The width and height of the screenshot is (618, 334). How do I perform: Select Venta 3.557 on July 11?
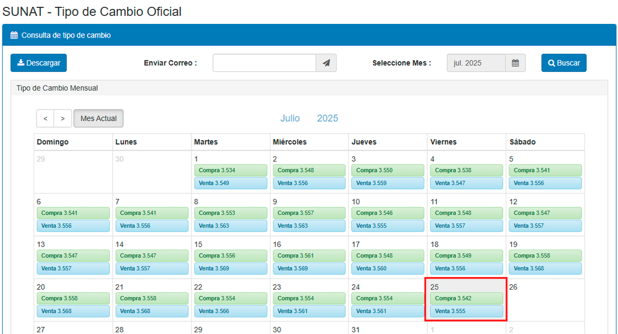[x=466, y=226]
